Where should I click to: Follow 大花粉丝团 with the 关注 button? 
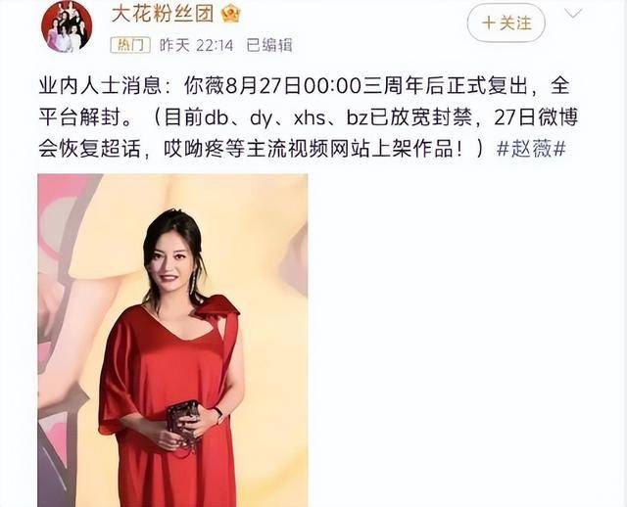pos(506,23)
